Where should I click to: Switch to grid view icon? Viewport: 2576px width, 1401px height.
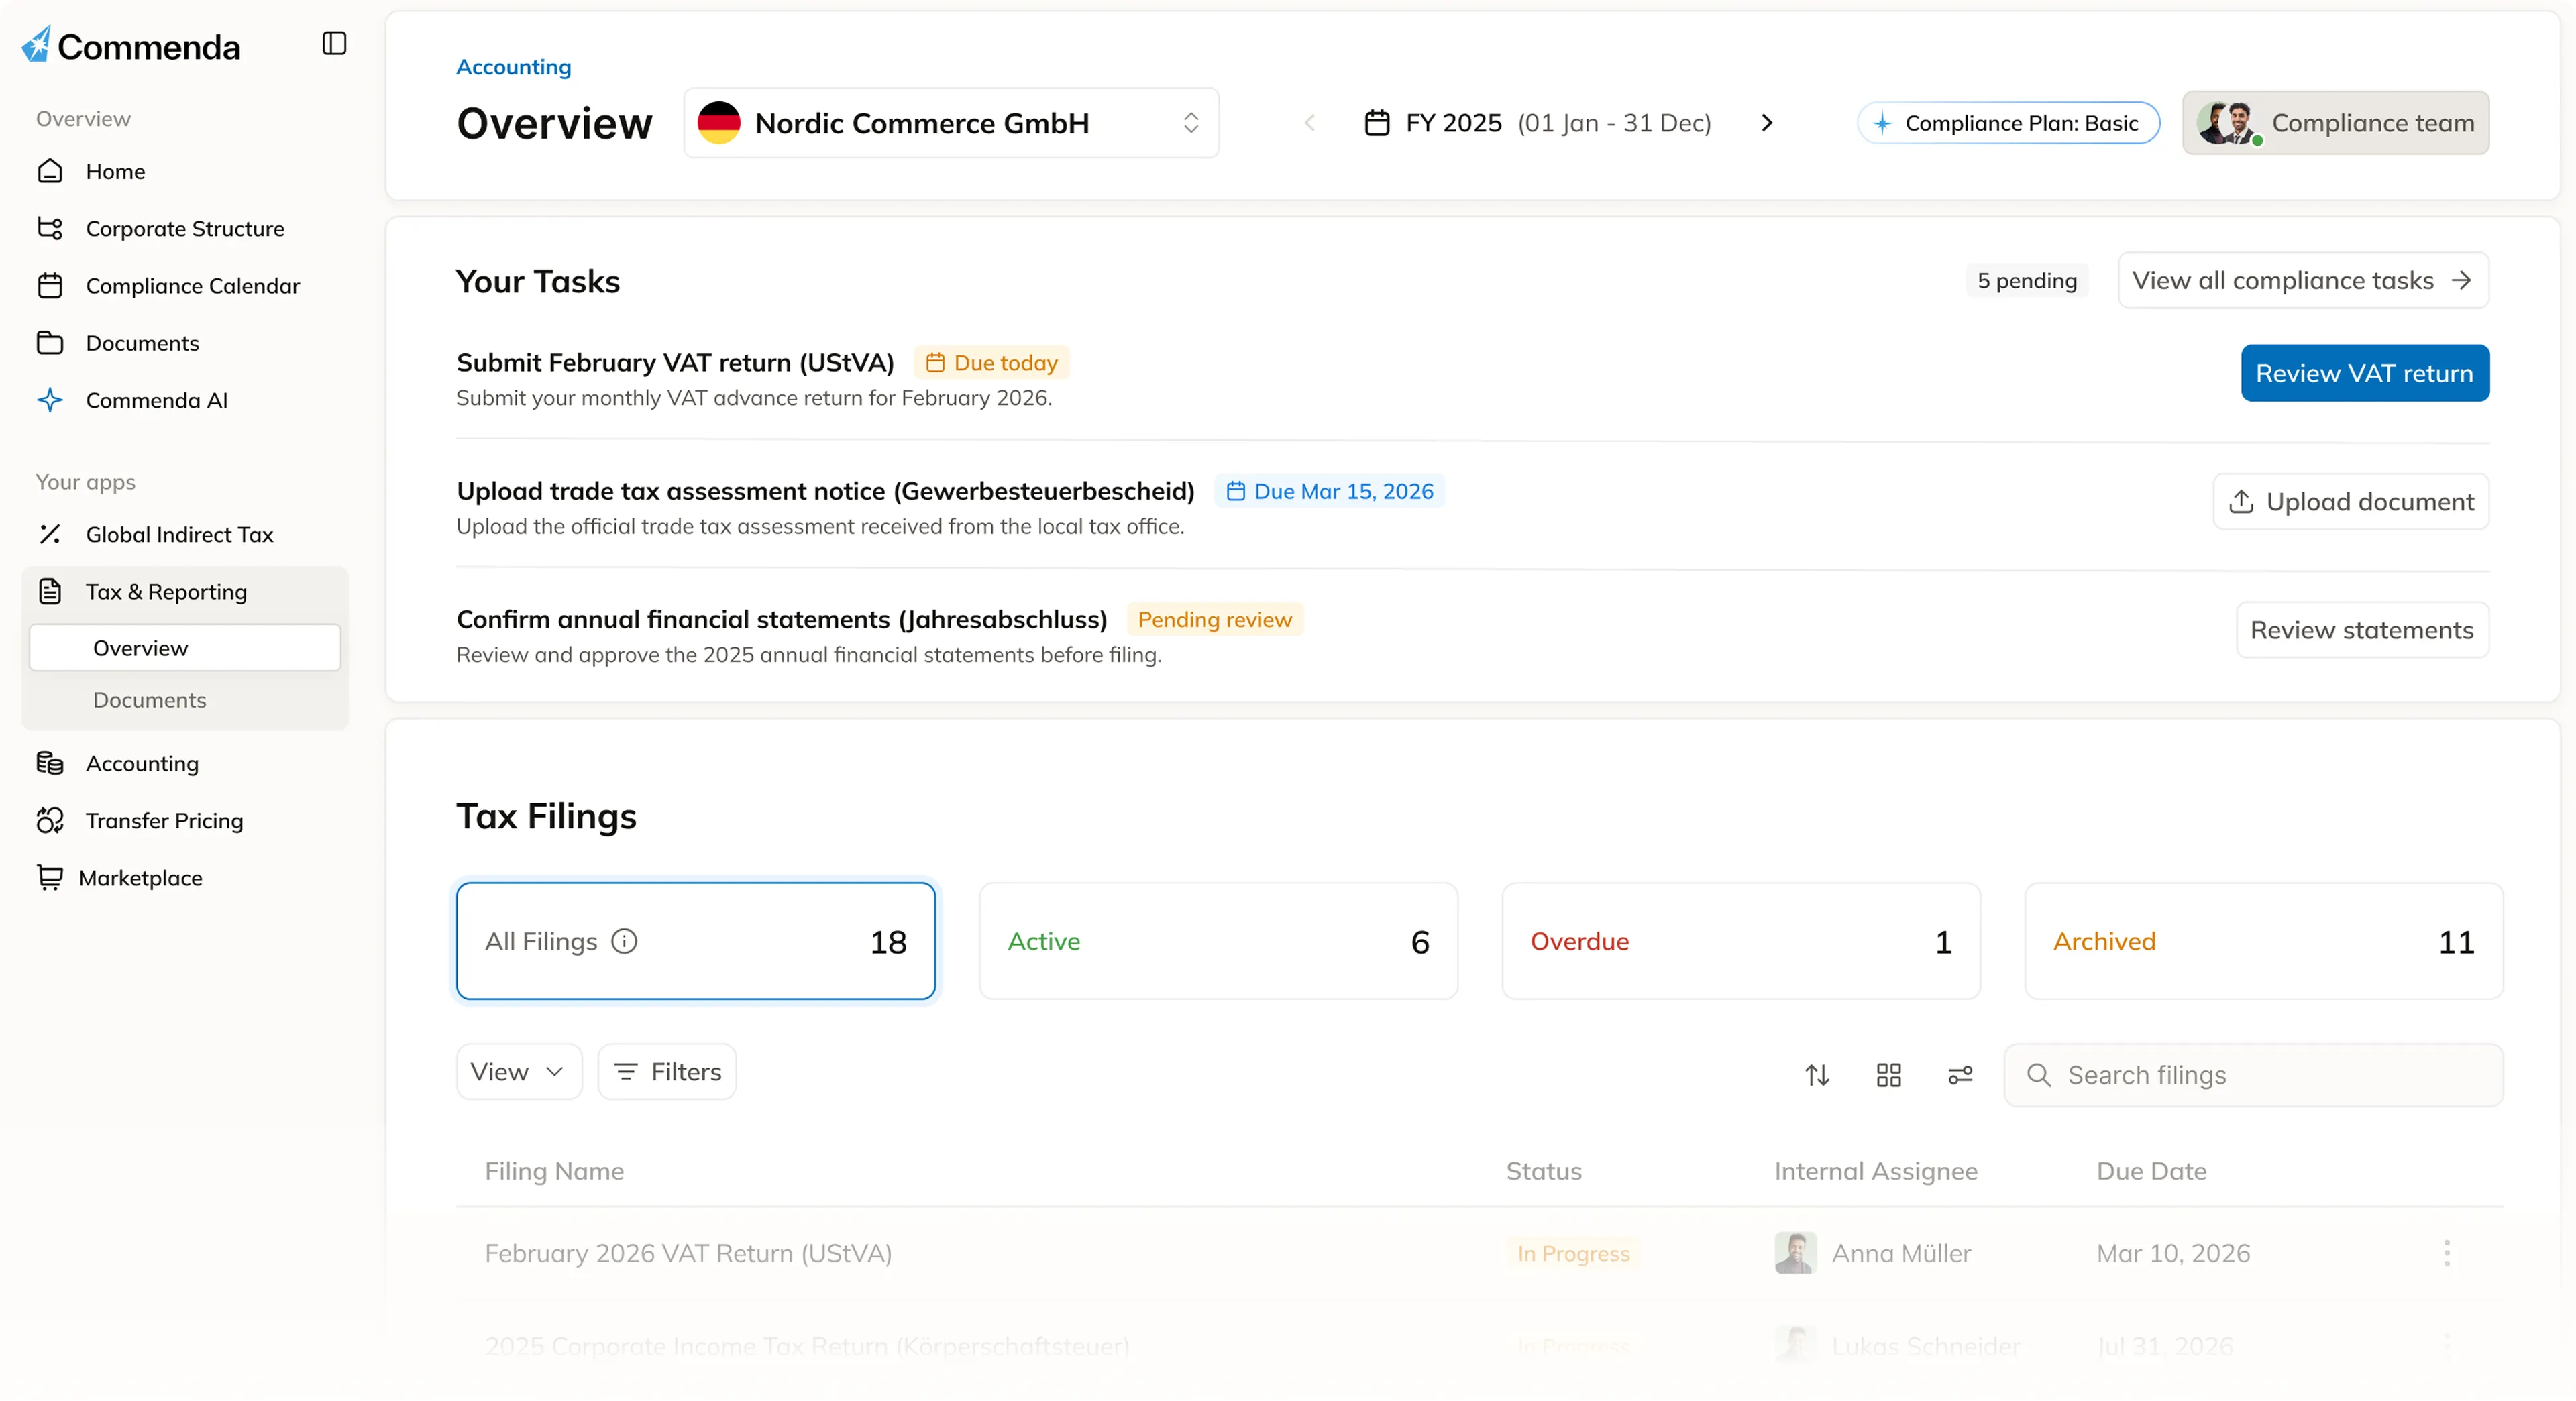pos(1888,1075)
